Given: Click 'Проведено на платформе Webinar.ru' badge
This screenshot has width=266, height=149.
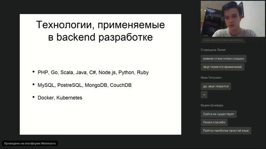Looking at the screenshot, I should (30, 144).
